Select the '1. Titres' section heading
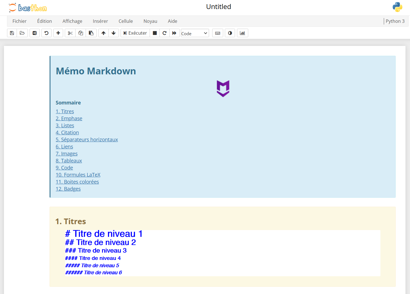Screen dimensions: 410x294 point(71,221)
